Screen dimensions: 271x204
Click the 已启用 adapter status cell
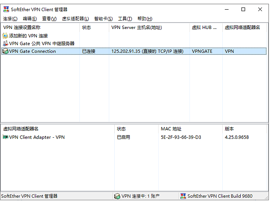tap(124, 137)
